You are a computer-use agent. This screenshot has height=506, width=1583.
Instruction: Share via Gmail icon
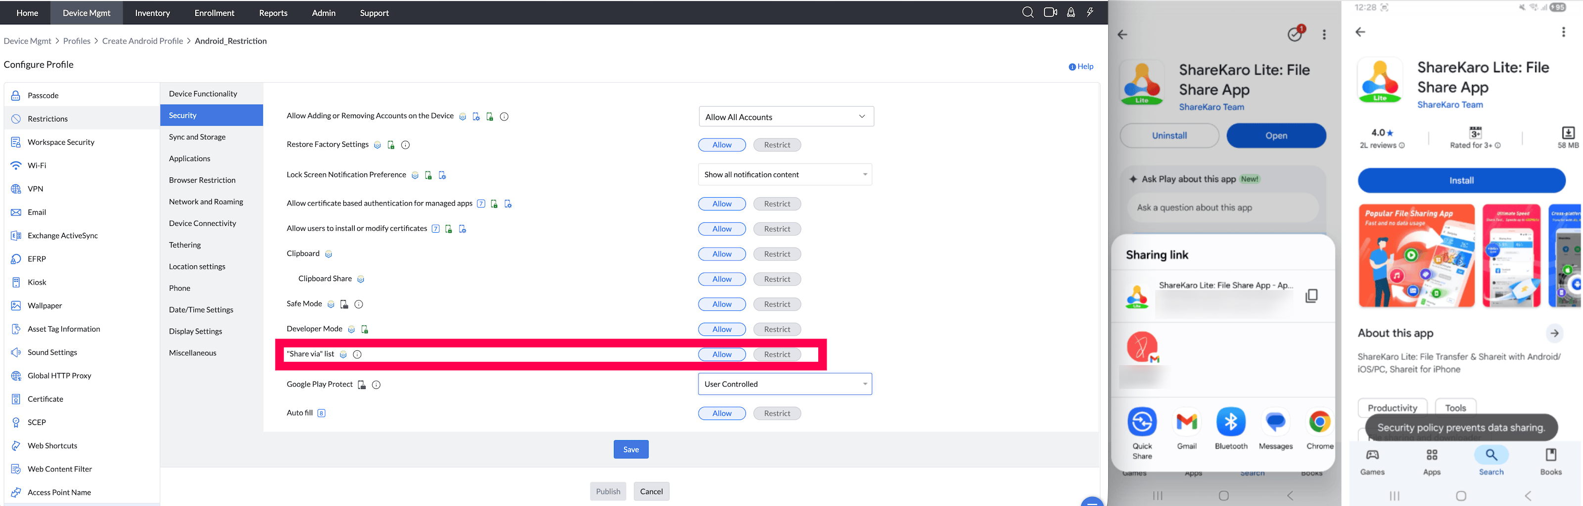click(1187, 422)
